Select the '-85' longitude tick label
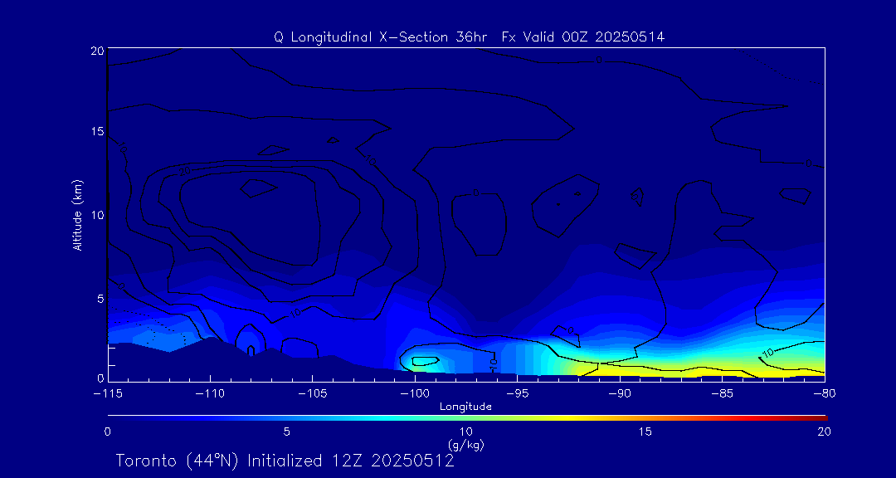Screen dimensions: 896x478 [722, 393]
